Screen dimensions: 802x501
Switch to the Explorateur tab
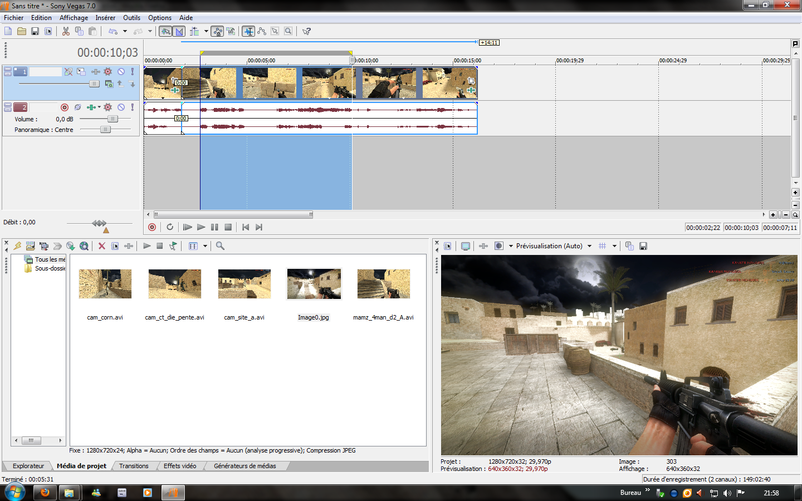[28, 466]
